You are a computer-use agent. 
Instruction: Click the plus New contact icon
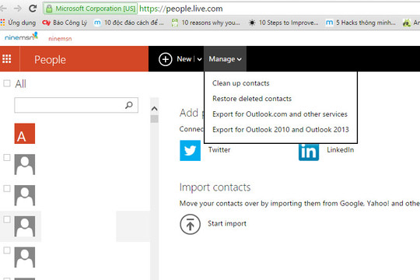(x=165, y=59)
